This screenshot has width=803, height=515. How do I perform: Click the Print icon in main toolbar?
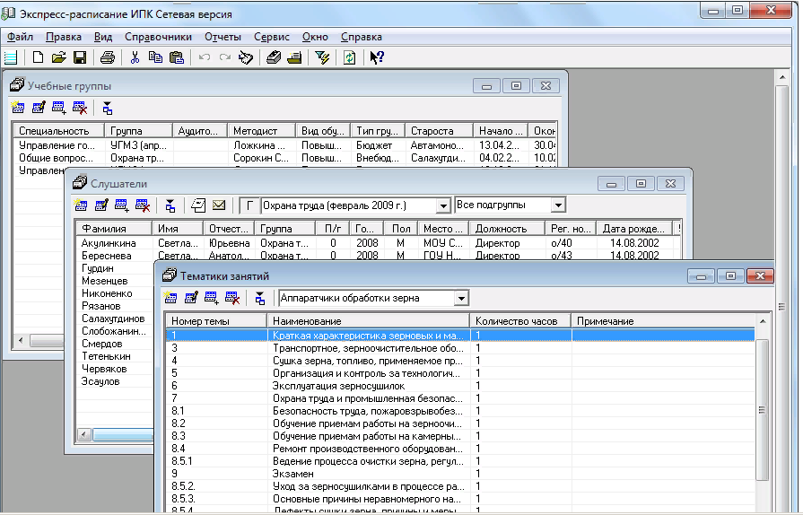(108, 58)
